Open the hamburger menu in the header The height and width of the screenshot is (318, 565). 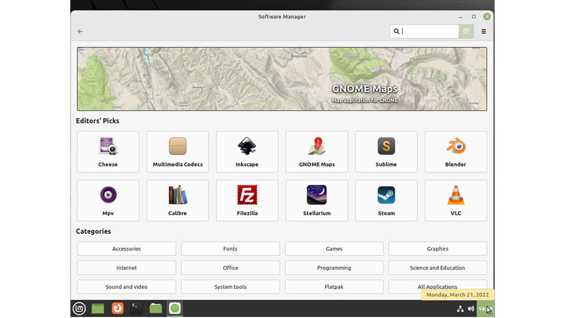[x=484, y=32]
